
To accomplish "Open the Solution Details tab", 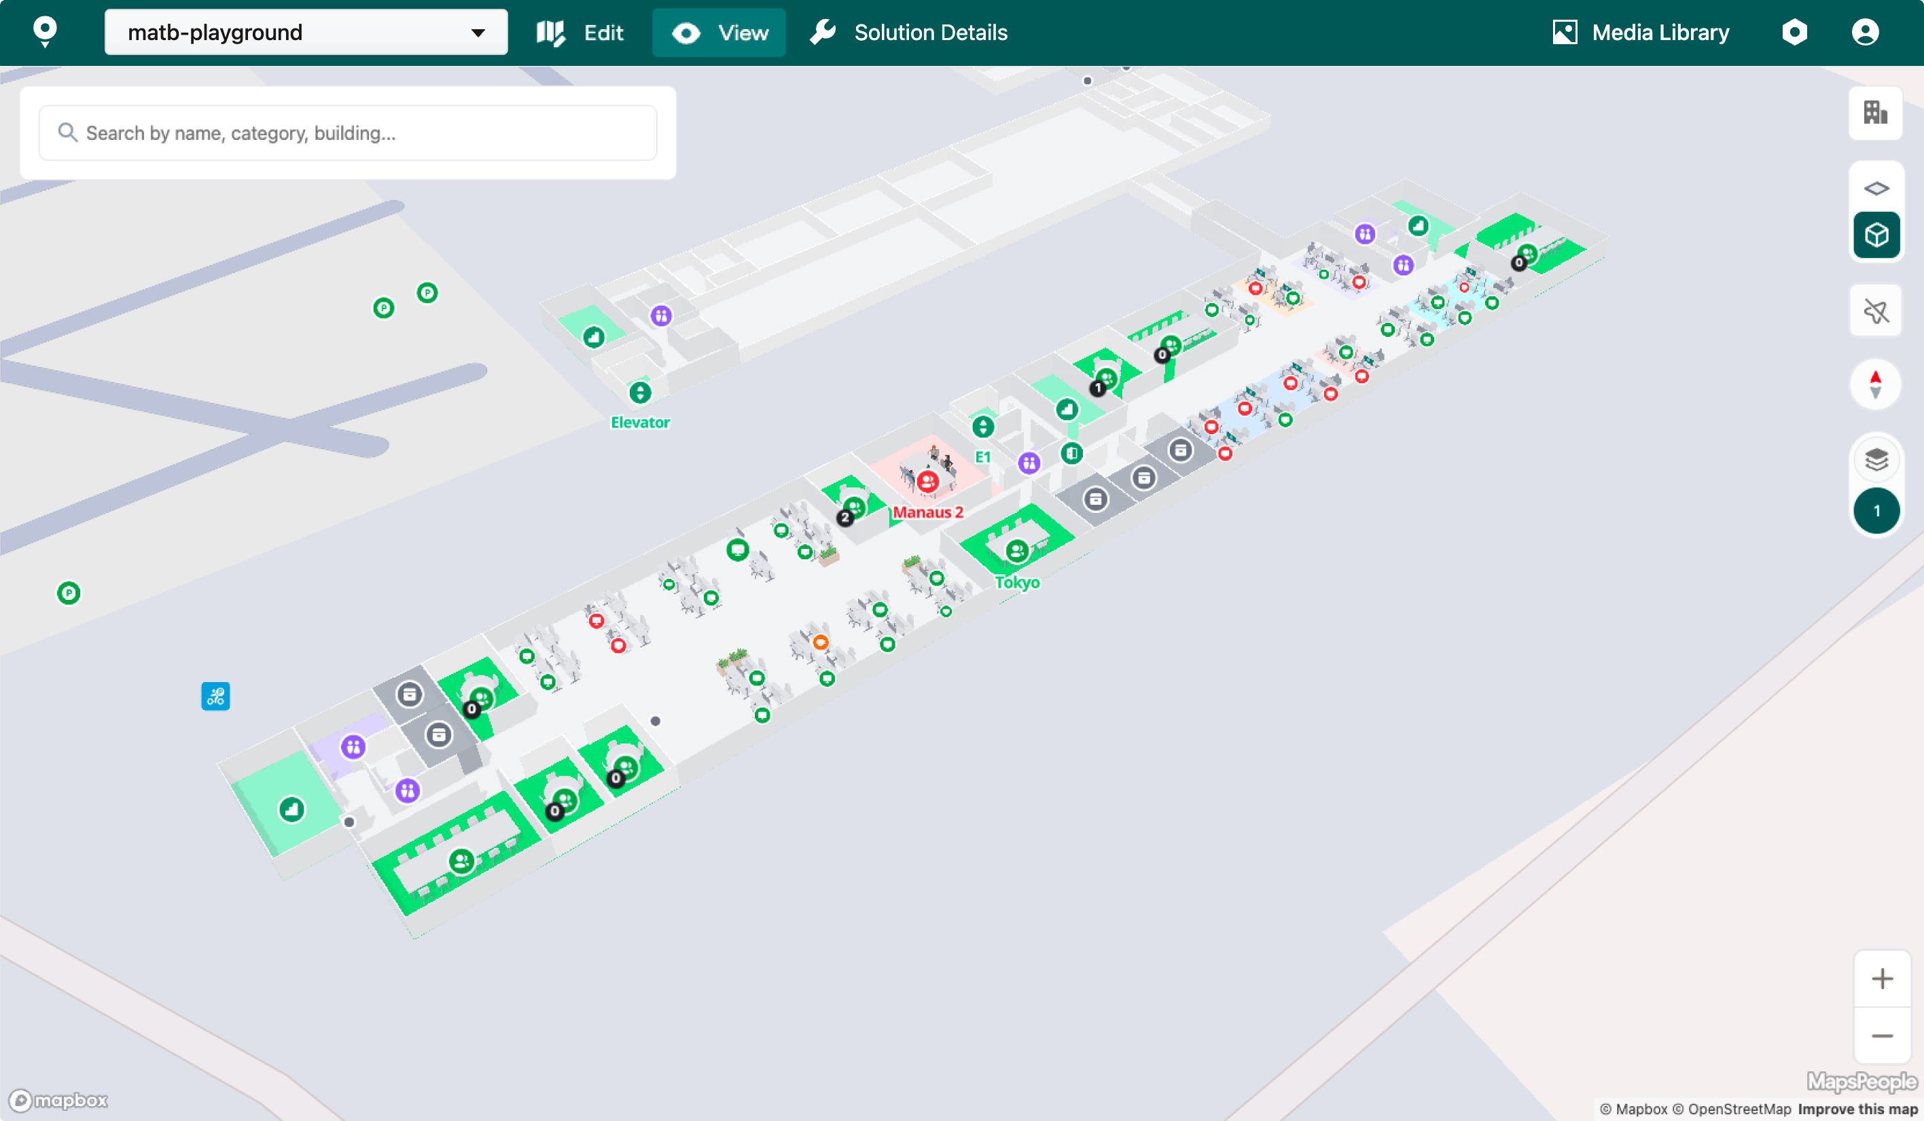I will tap(908, 32).
